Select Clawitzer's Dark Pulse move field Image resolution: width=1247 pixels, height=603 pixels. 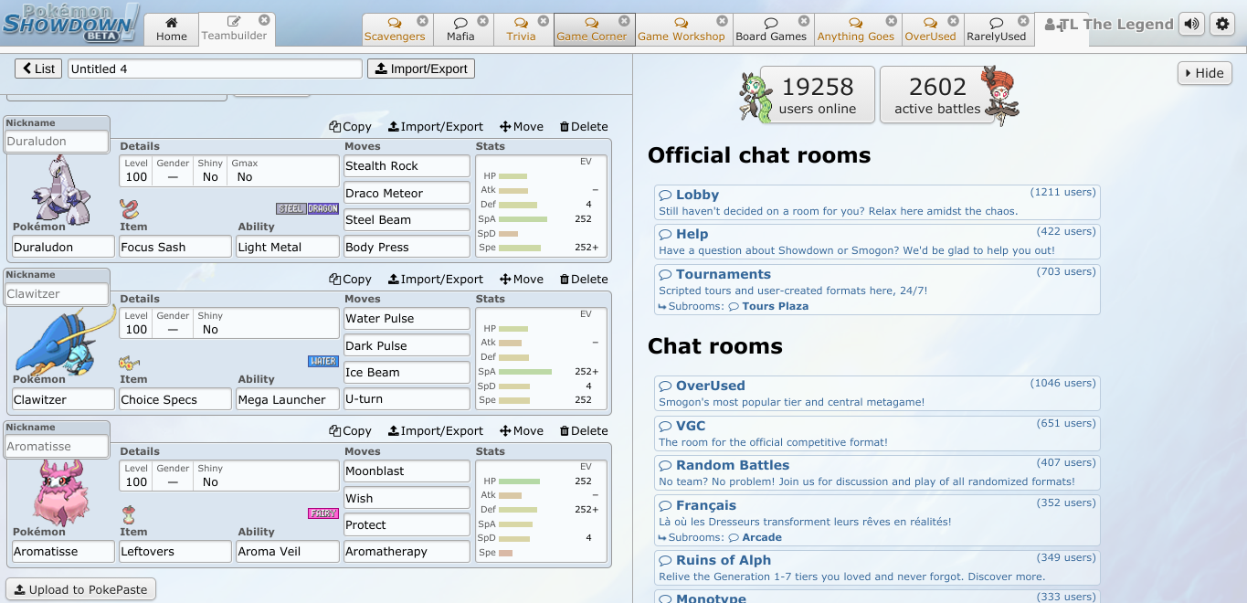[x=407, y=345]
